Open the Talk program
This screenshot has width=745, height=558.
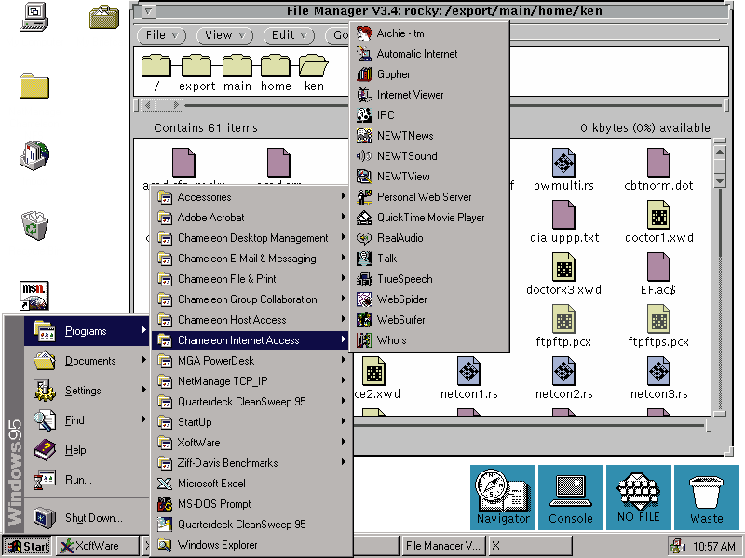[x=429, y=259]
